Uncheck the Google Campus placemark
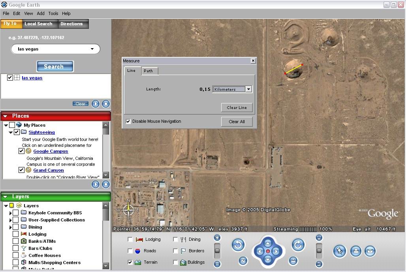Screen dimensions: 406x272 click(x=21, y=151)
